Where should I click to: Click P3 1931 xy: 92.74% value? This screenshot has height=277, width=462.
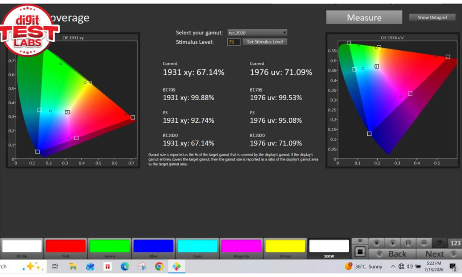[x=189, y=120]
